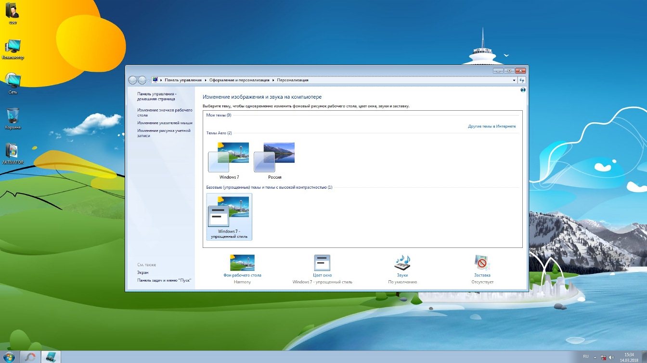This screenshot has width=647, height=363.
Task: Click the Базовые (упрощенные) темы group header
Action: pos(269,187)
